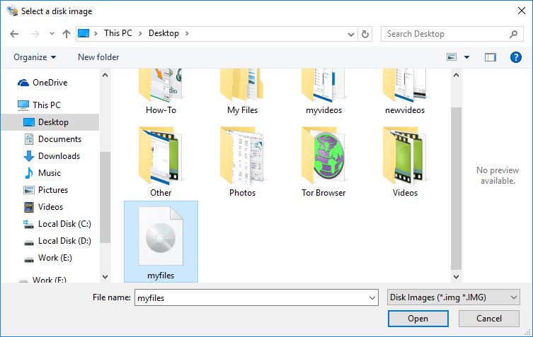Select the newvideos folder

click(x=405, y=92)
